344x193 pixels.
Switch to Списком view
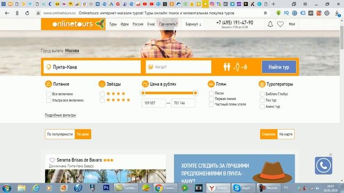pos(269,134)
